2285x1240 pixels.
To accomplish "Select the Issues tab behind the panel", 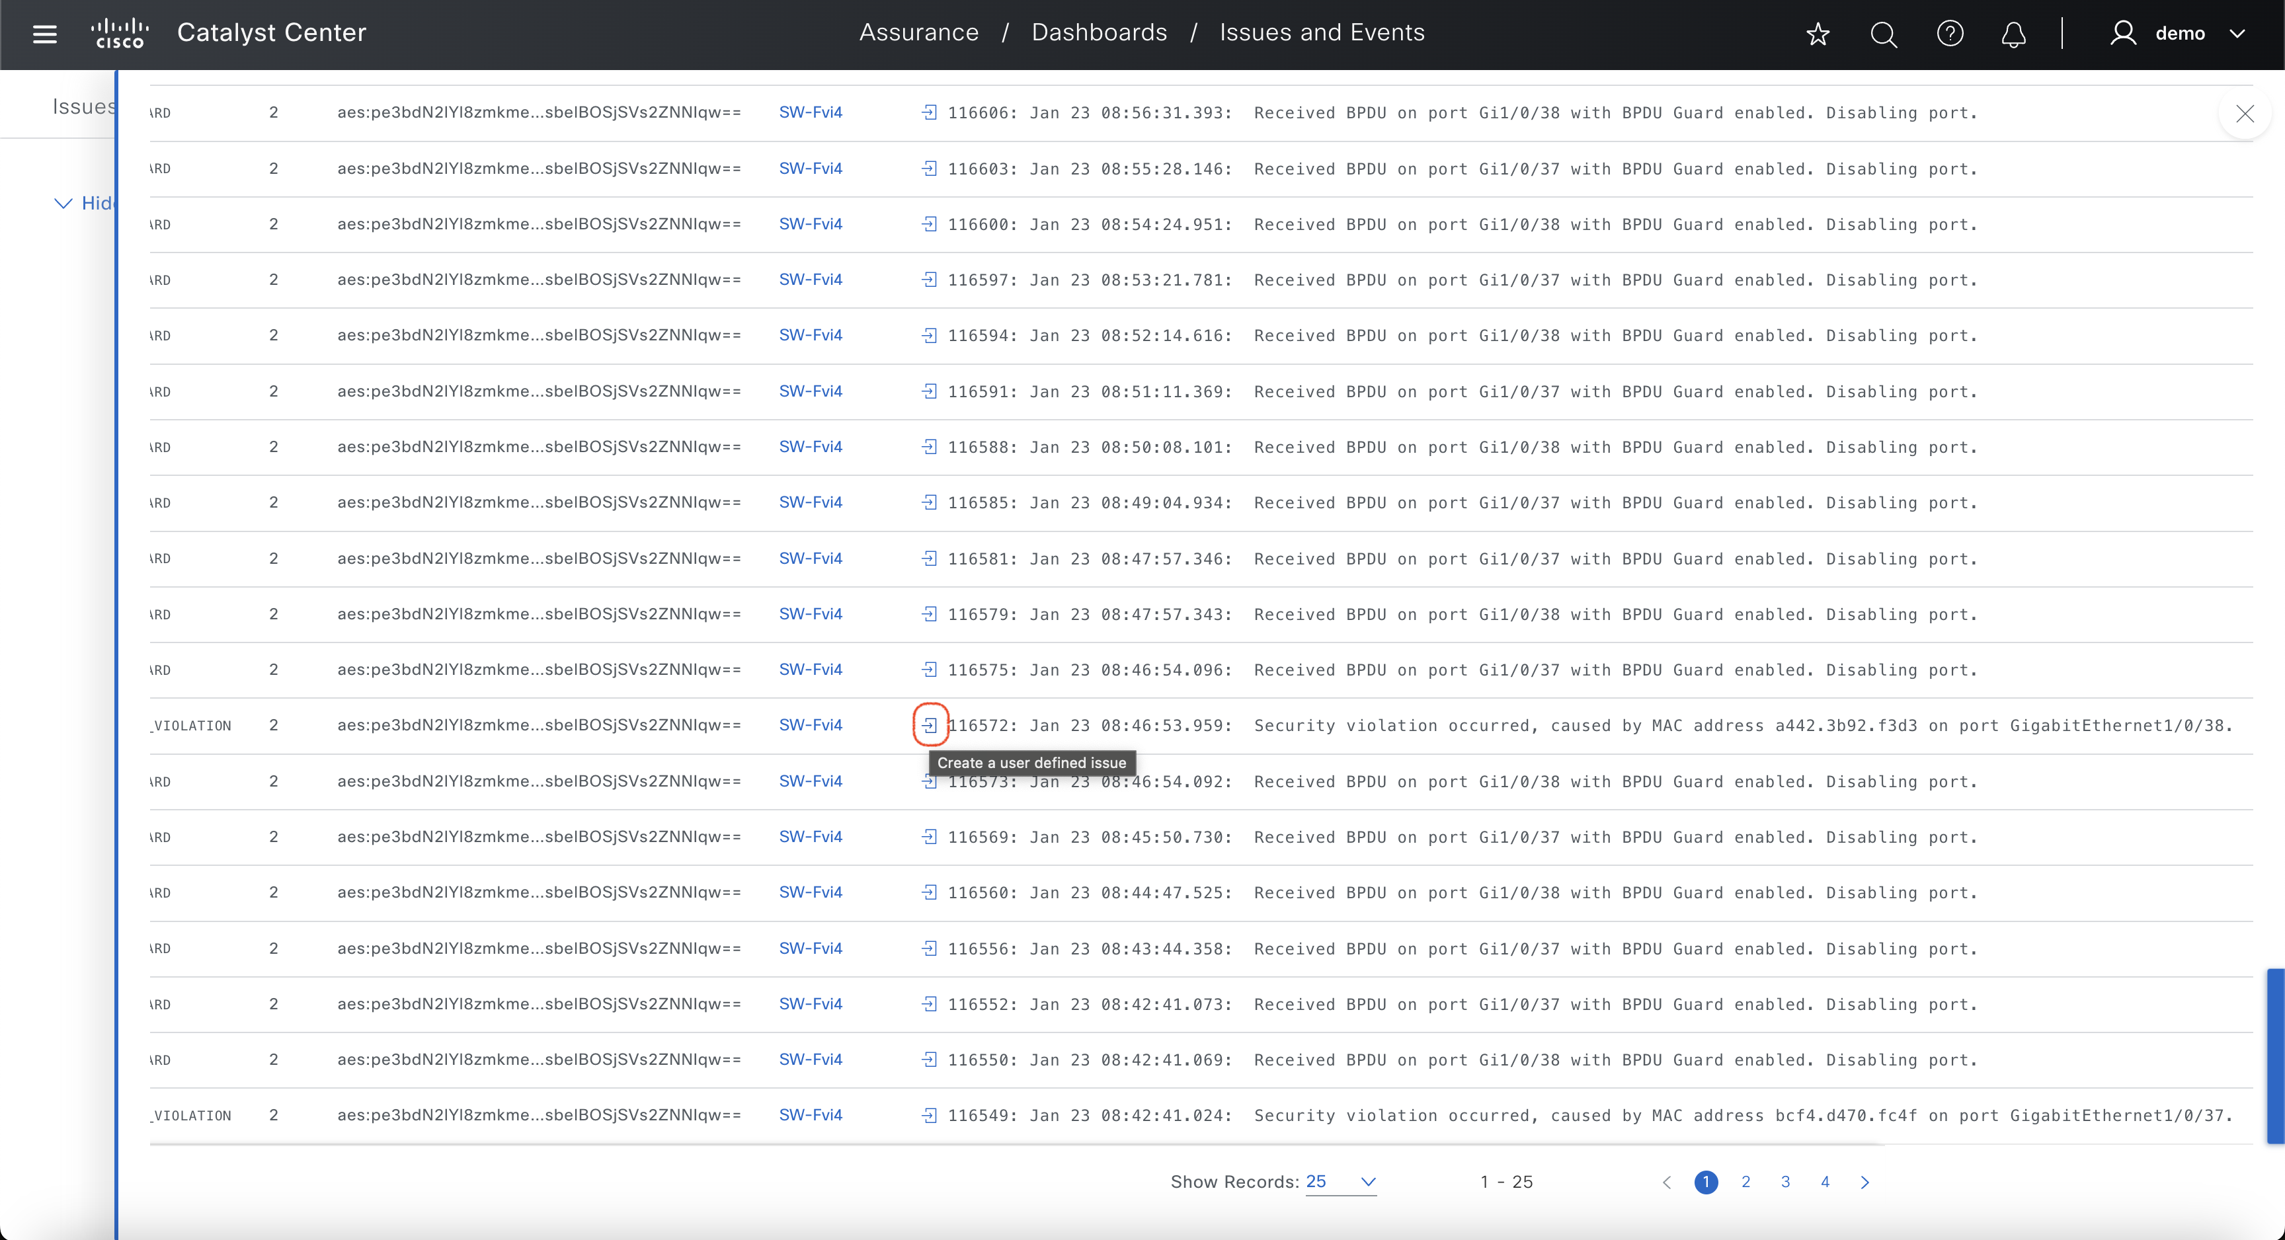I will tap(83, 106).
